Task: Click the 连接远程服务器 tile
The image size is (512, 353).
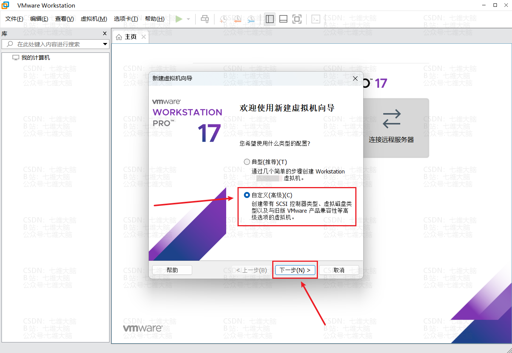Action: coord(396,128)
